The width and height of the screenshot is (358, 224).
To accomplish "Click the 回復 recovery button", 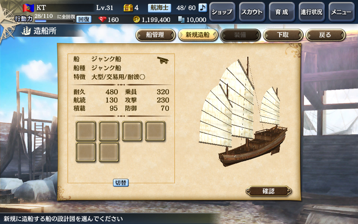I will pos(84,19).
